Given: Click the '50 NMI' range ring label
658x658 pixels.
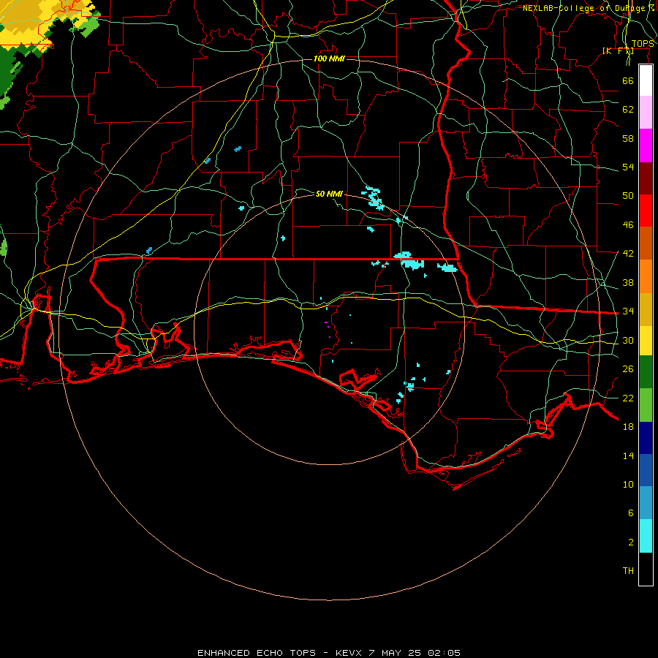Looking at the screenshot, I should point(329,194).
